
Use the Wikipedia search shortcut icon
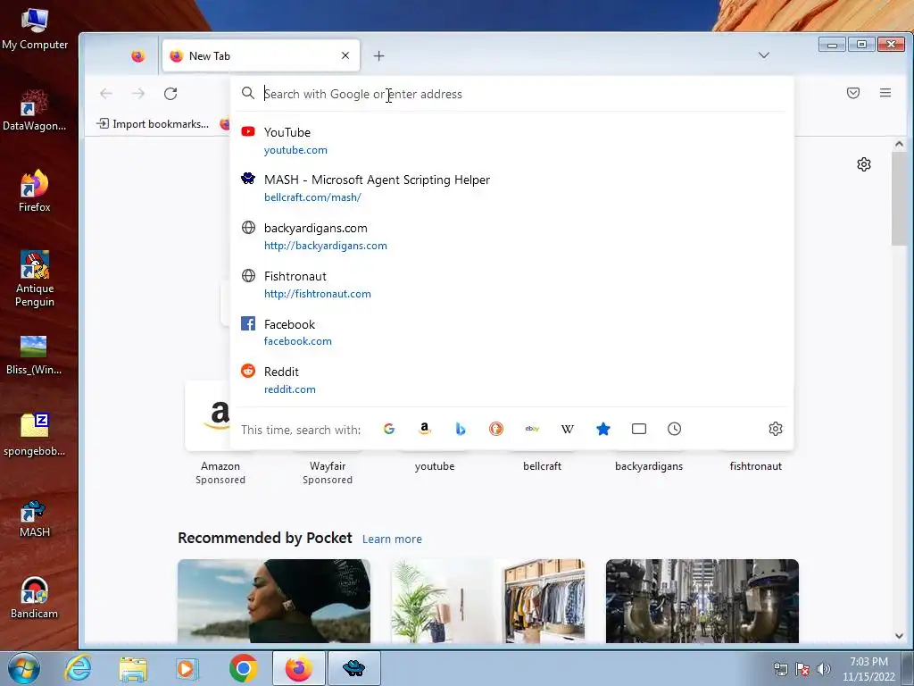568,430
